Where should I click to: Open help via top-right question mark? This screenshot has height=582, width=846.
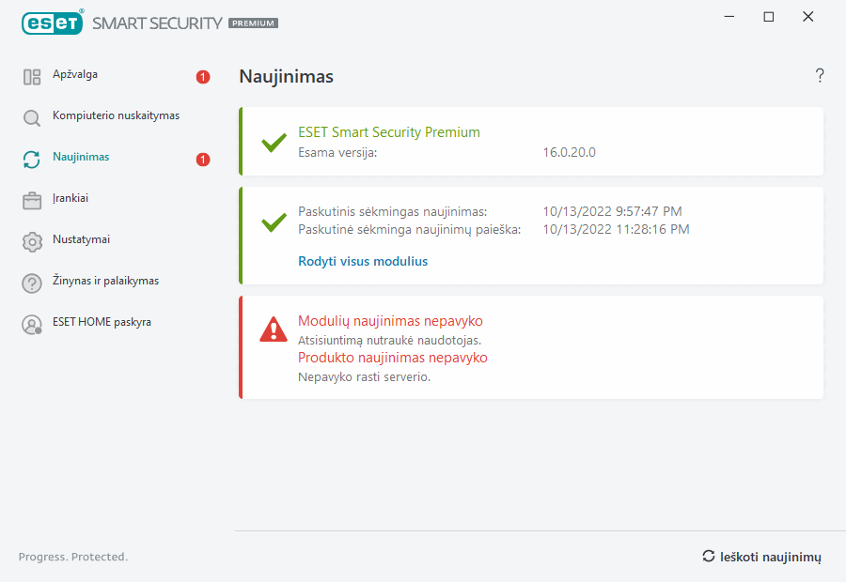tap(820, 76)
